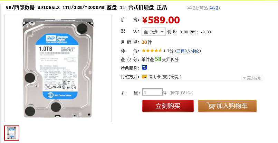Click the 信用卡 (支持分期) payment text
This screenshot has height=143, width=278.
tap(165, 77)
